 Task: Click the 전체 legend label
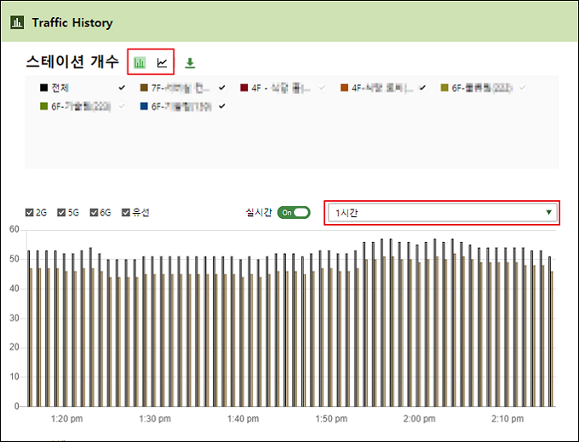(x=60, y=88)
